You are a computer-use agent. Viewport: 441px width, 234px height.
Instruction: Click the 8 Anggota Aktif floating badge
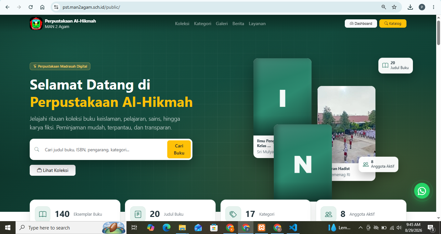pyautogui.click(x=378, y=164)
